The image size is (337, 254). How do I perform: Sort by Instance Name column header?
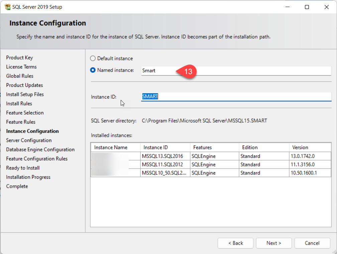click(x=116, y=147)
